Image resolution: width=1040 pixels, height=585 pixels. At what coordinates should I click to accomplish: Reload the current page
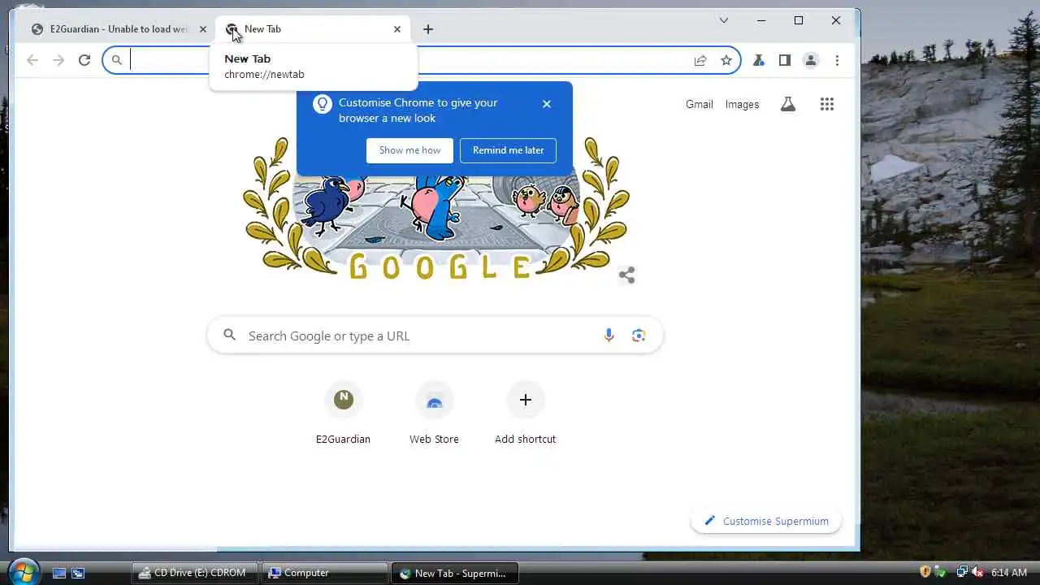[84, 60]
